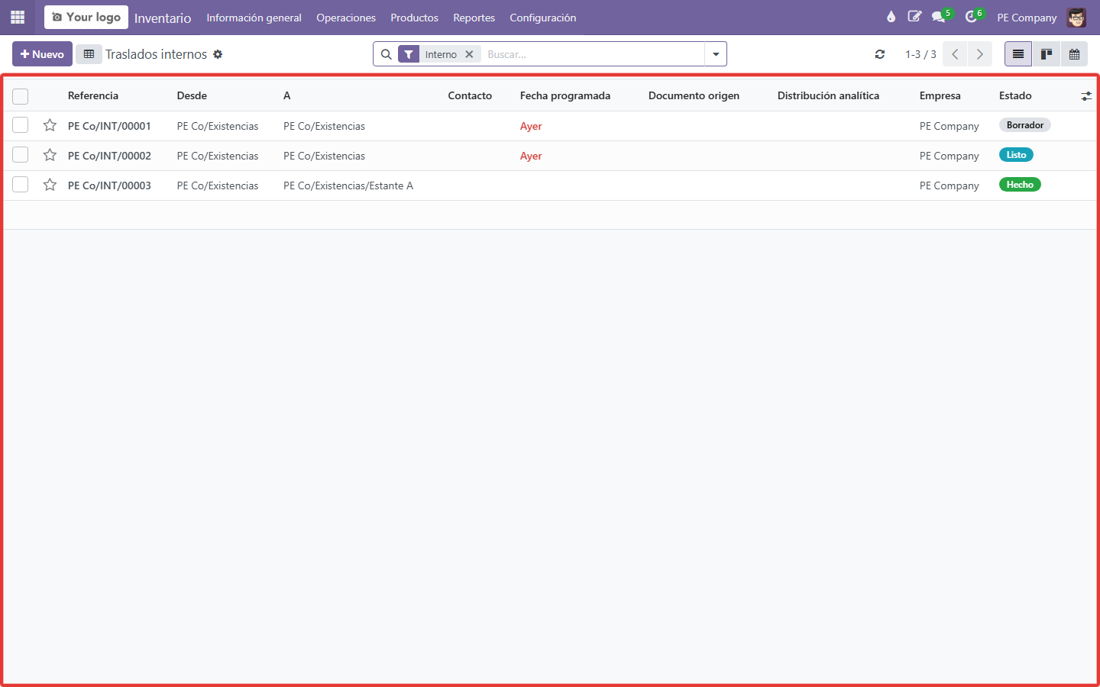
Task: Open the main apps grid menu
Action: click(x=18, y=17)
